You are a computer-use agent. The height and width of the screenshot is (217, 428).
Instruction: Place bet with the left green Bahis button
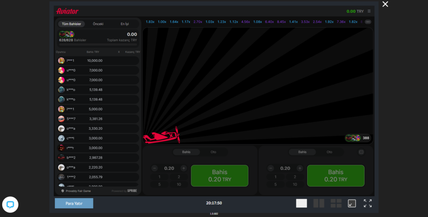(x=219, y=176)
